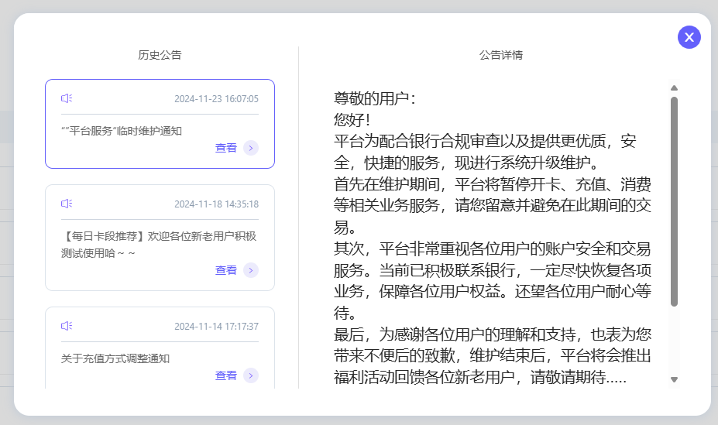Click speaker icon on 2024-11-18 announcement
The height and width of the screenshot is (425, 718).
tap(67, 204)
